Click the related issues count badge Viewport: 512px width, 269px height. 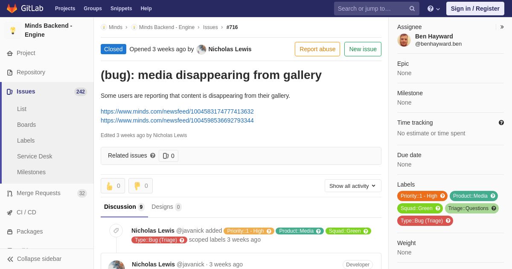tap(169, 156)
